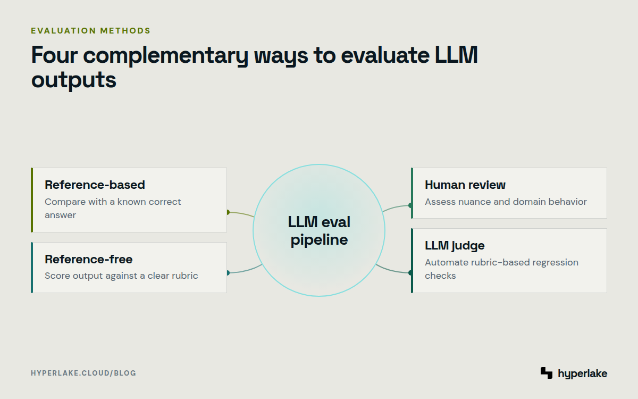The image size is (638, 399).
Task: Click the hyperlake logo icon
Action: click(x=547, y=373)
